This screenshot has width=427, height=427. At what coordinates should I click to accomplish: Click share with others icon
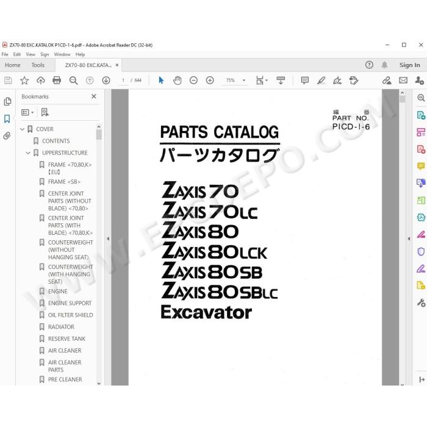pos(420,81)
